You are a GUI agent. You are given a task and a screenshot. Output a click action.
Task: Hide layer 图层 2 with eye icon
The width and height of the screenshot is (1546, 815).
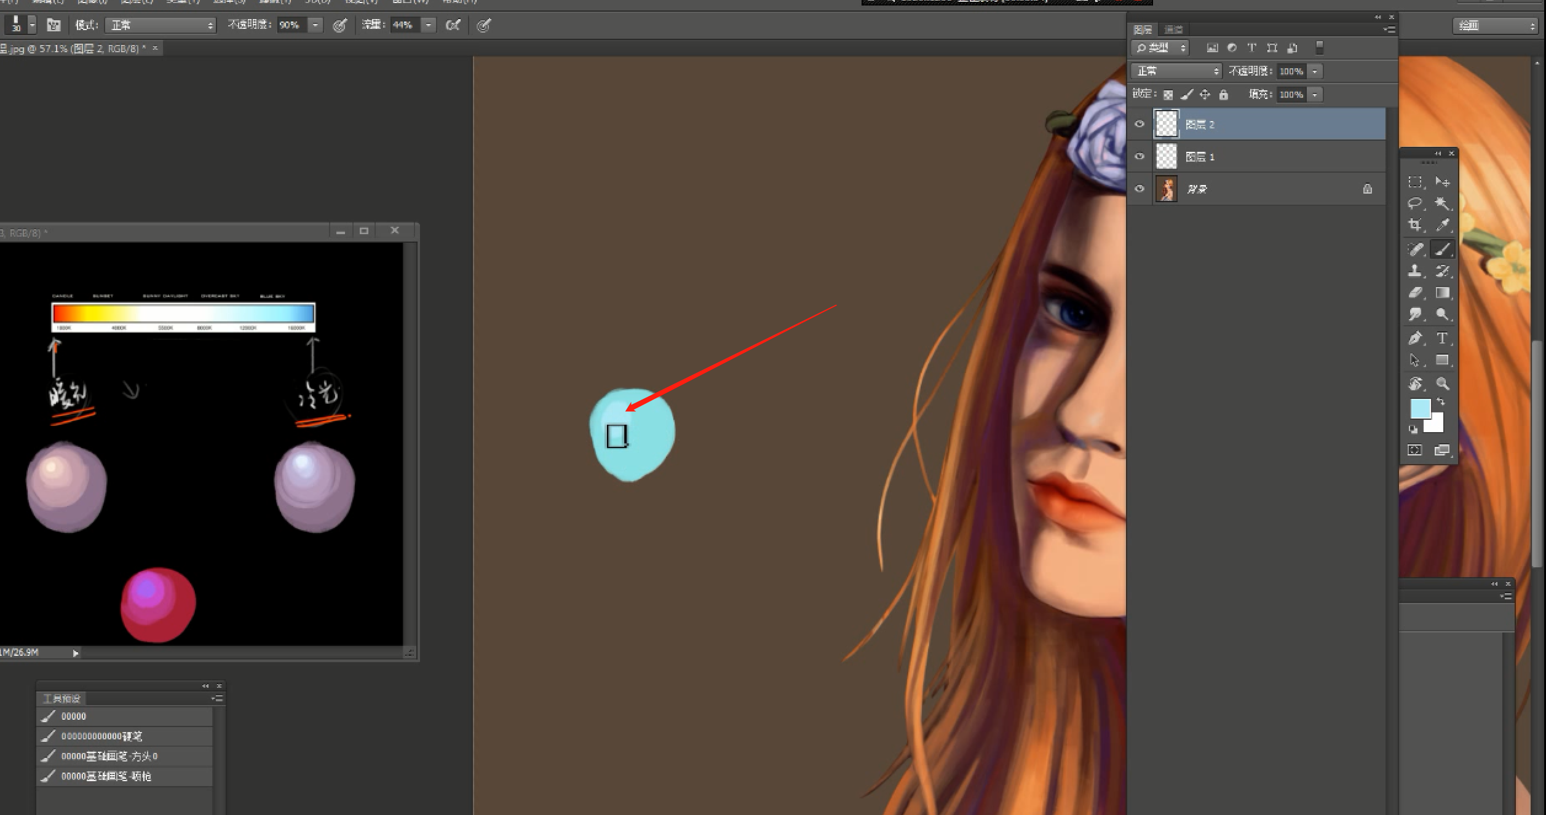tap(1140, 124)
